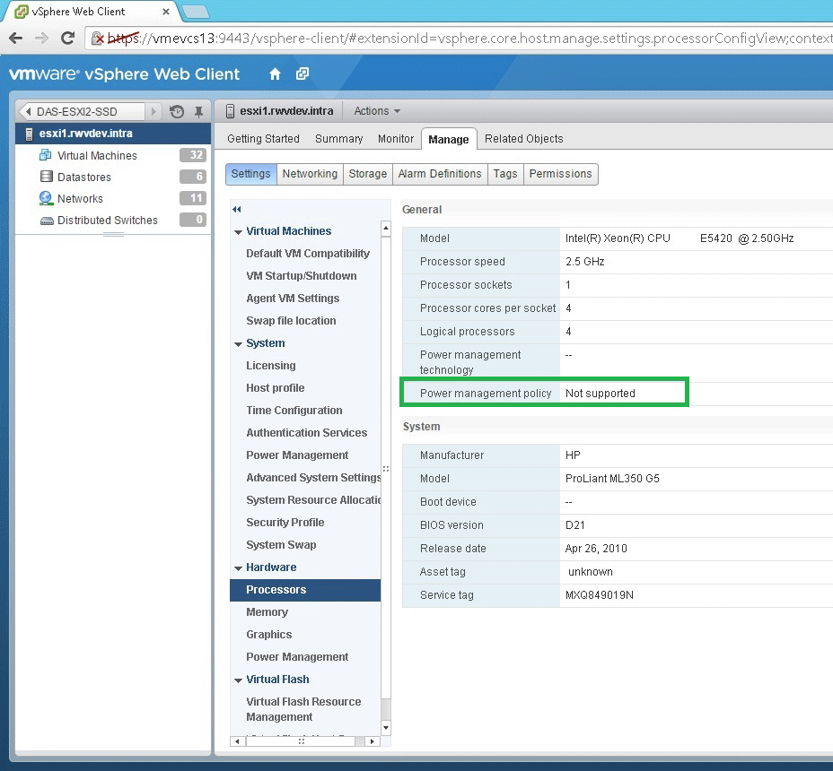Image resolution: width=833 pixels, height=771 pixels.
Task: Open Virtual Flash Resource Management
Action: (303, 709)
